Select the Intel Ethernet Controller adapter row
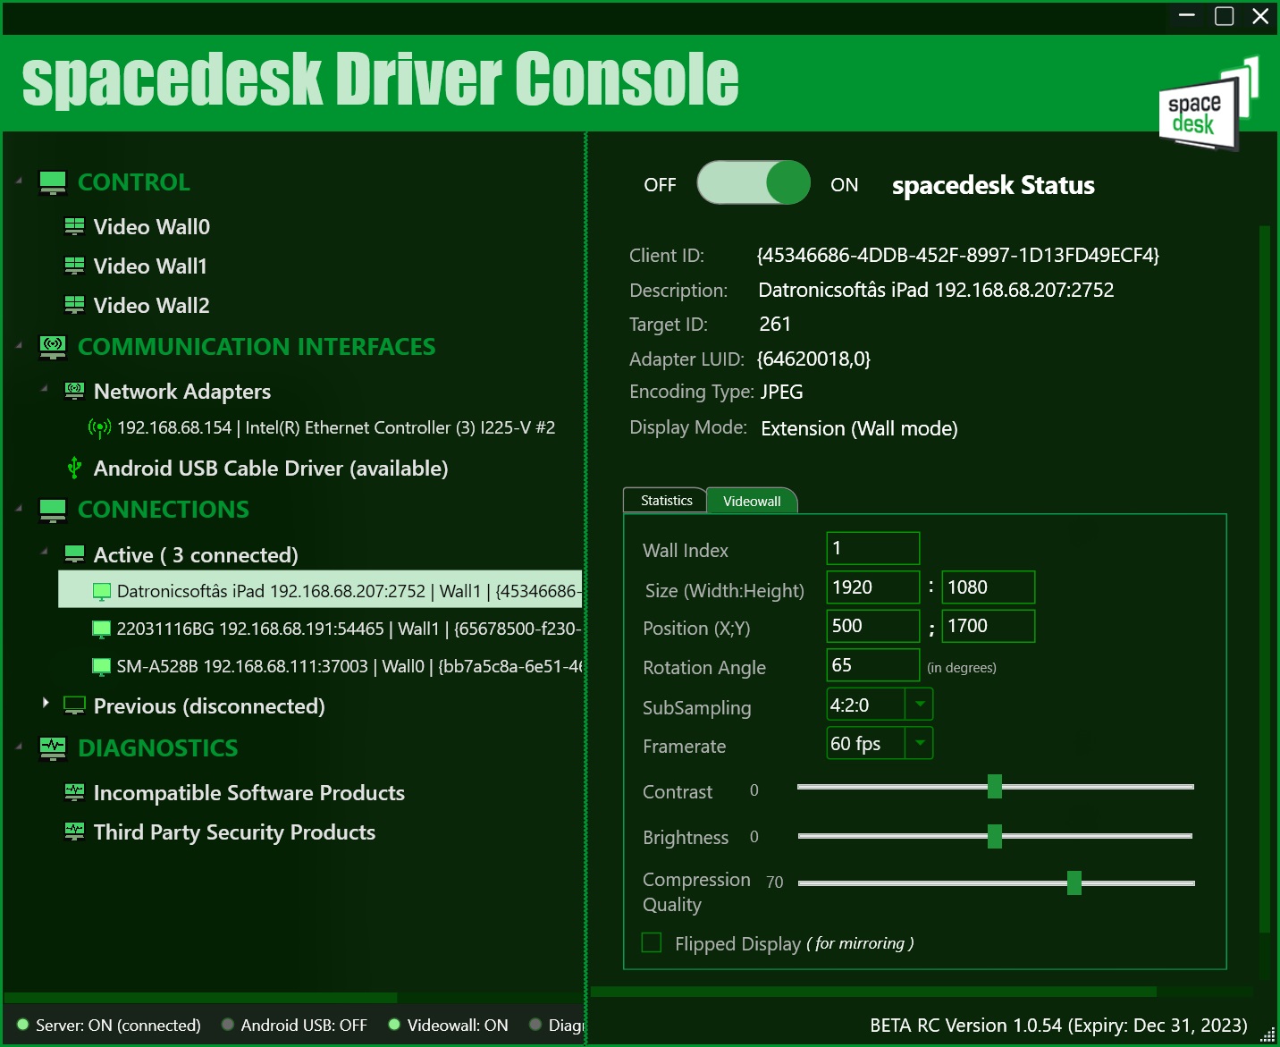The image size is (1280, 1047). [336, 428]
